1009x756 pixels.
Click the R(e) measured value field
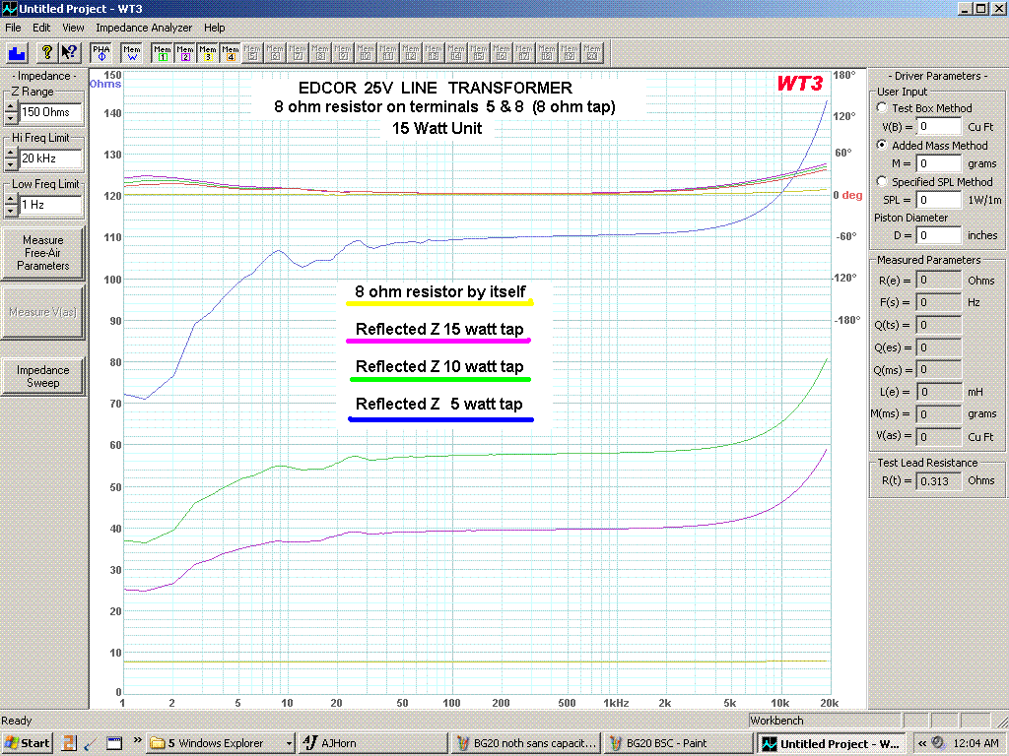[939, 281]
